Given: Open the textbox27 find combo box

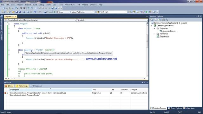Looking at the screenshot, I should point(127,12).
